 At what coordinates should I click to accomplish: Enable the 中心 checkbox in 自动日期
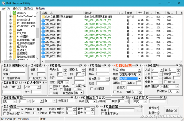click(114, 92)
